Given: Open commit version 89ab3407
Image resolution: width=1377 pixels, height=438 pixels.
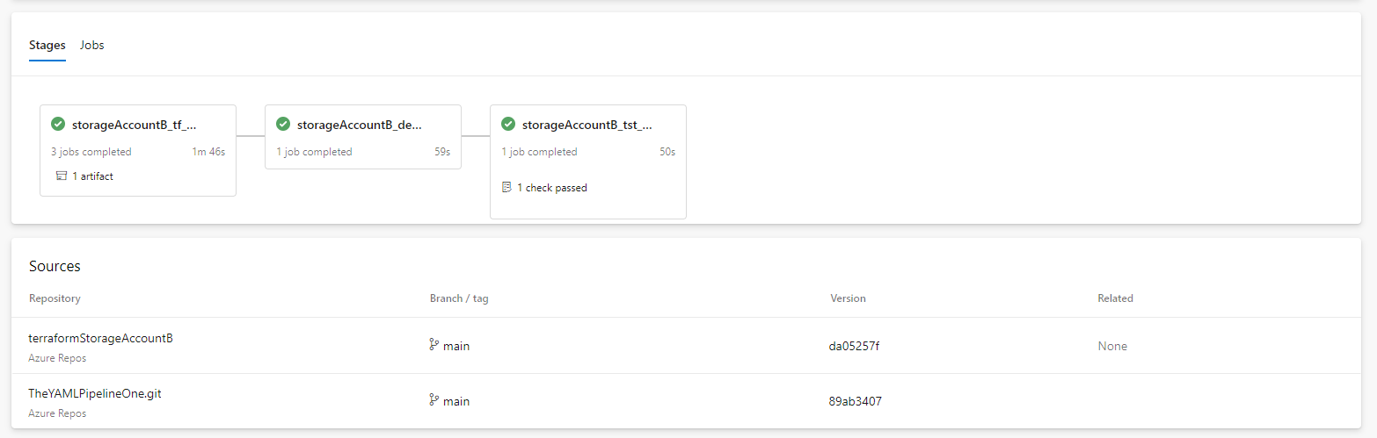Looking at the screenshot, I should point(856,401).
